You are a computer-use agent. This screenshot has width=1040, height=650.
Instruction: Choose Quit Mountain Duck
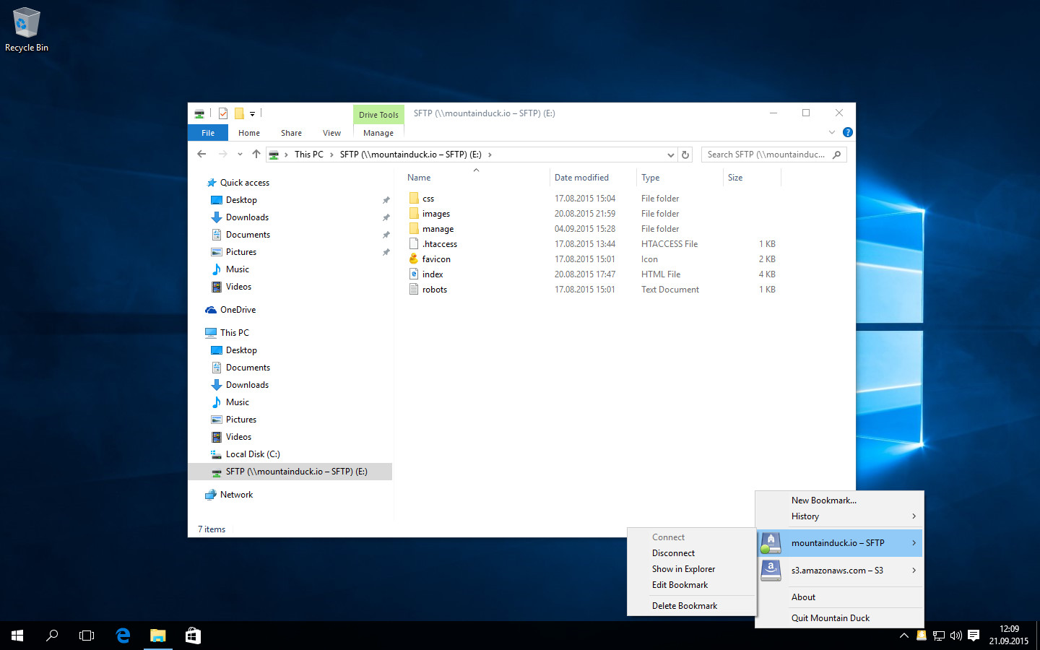[x=831, y=618]
